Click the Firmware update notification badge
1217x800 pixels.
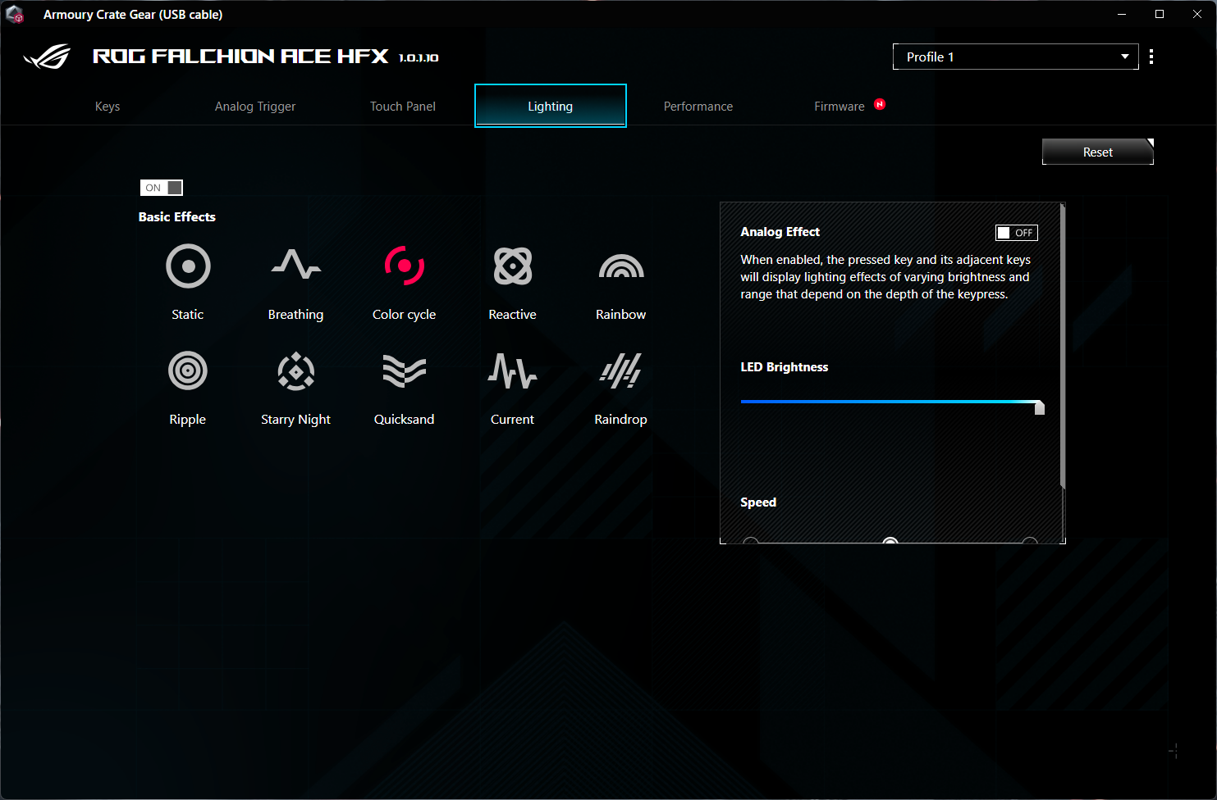click(880, 104)
